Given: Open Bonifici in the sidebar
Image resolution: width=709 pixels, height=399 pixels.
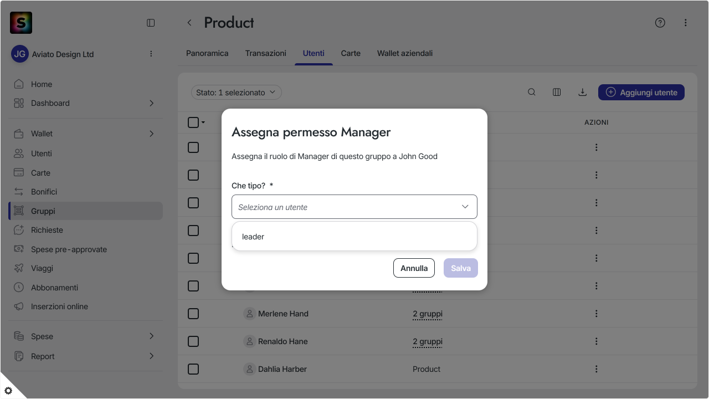Looking at the screenshot, I should [86, 192].
